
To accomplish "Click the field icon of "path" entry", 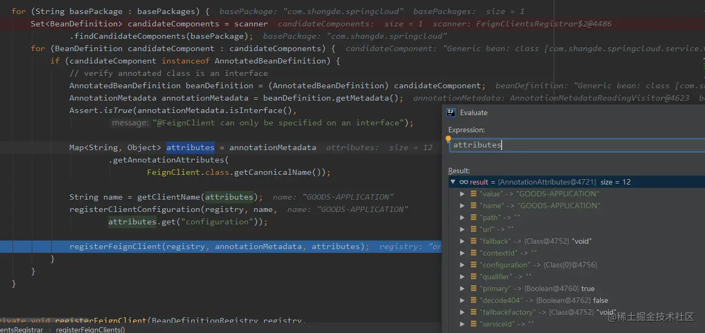I will [x=474, y=217].
